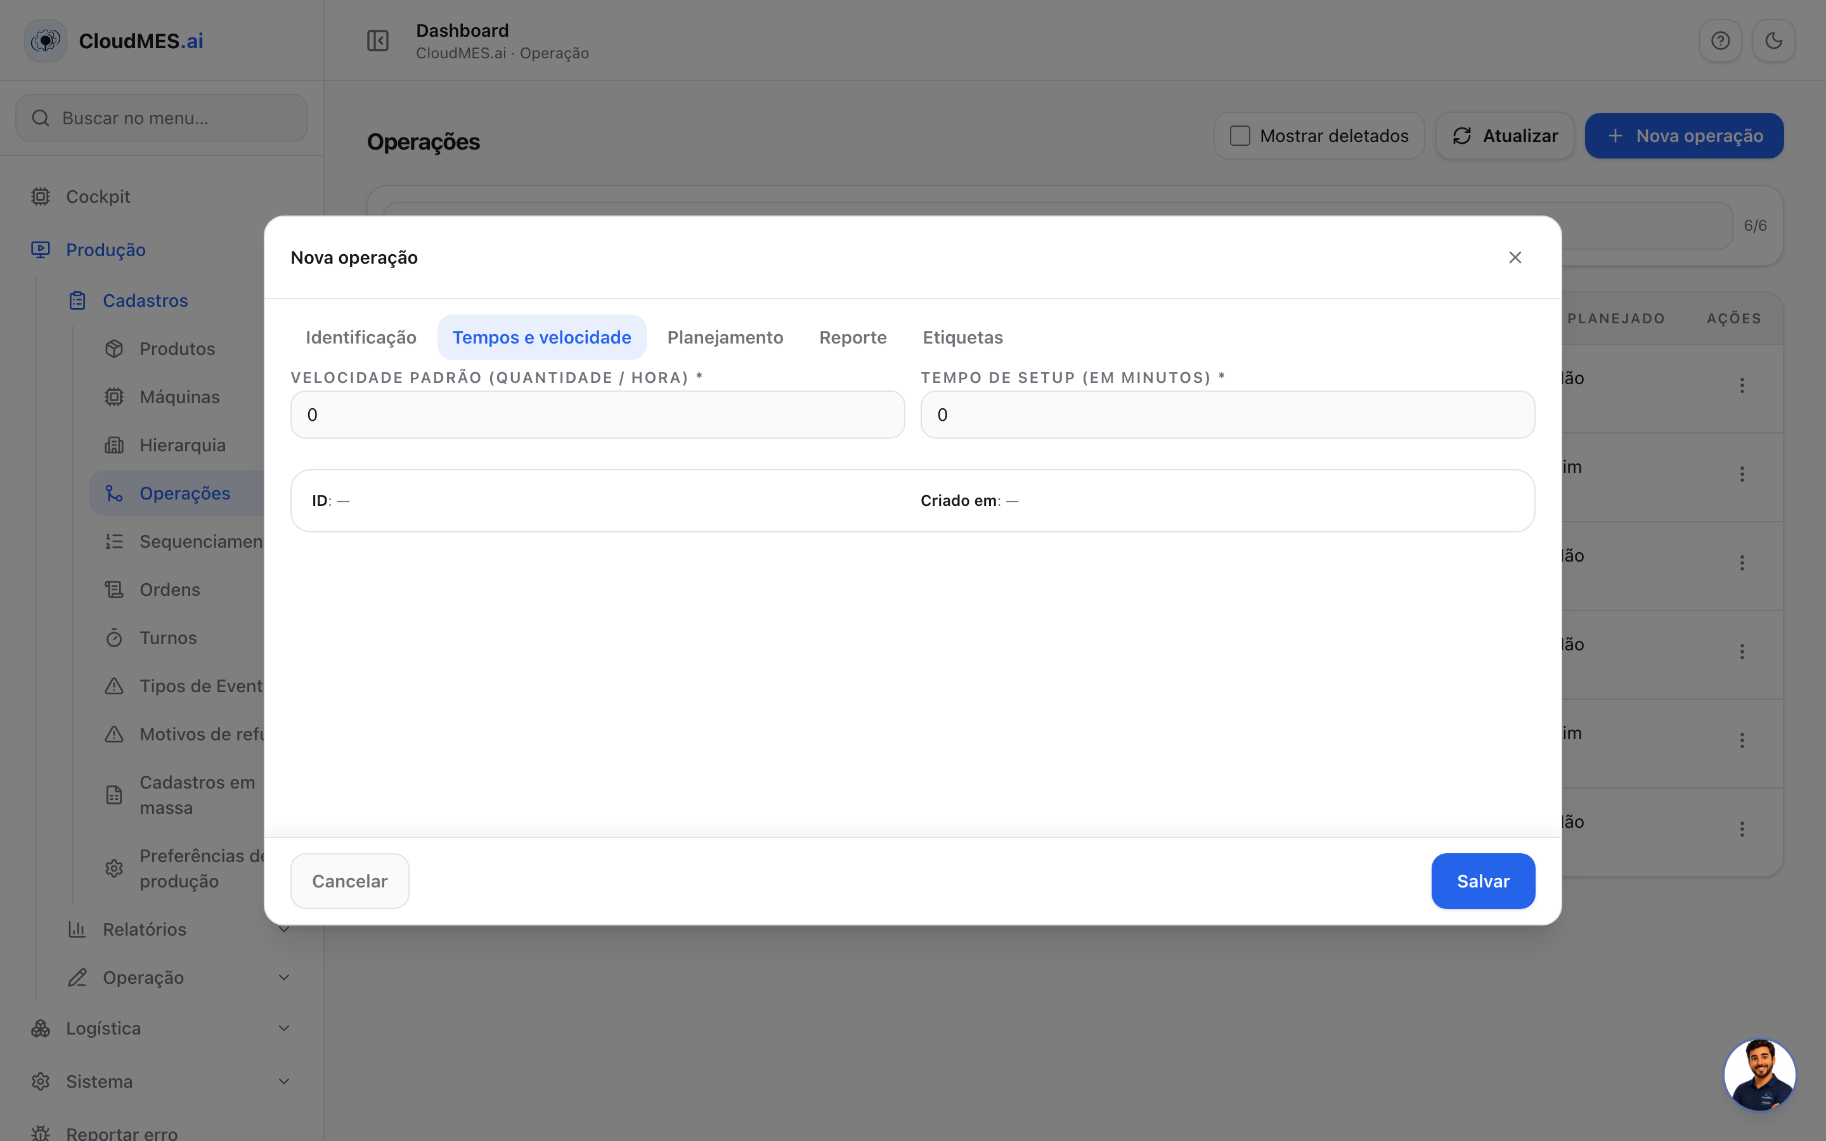This screenshot has height=1141, width=1826.
Task: Open first row actions three-dot menu
Action: tap(1742, 385)
